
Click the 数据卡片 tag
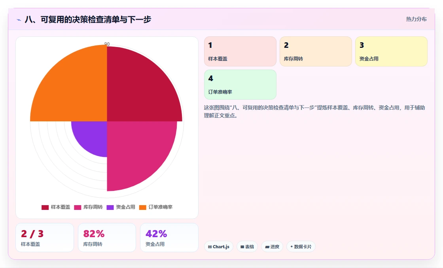(x=301, y=247)
